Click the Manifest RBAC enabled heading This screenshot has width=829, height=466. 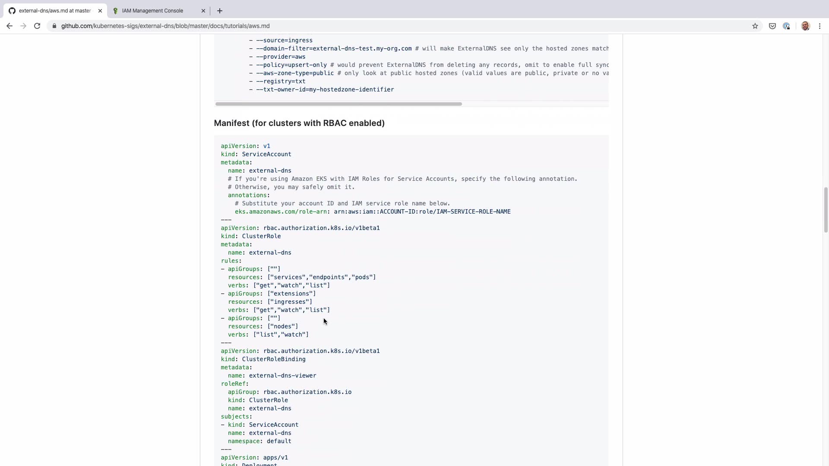coord(299,123)
